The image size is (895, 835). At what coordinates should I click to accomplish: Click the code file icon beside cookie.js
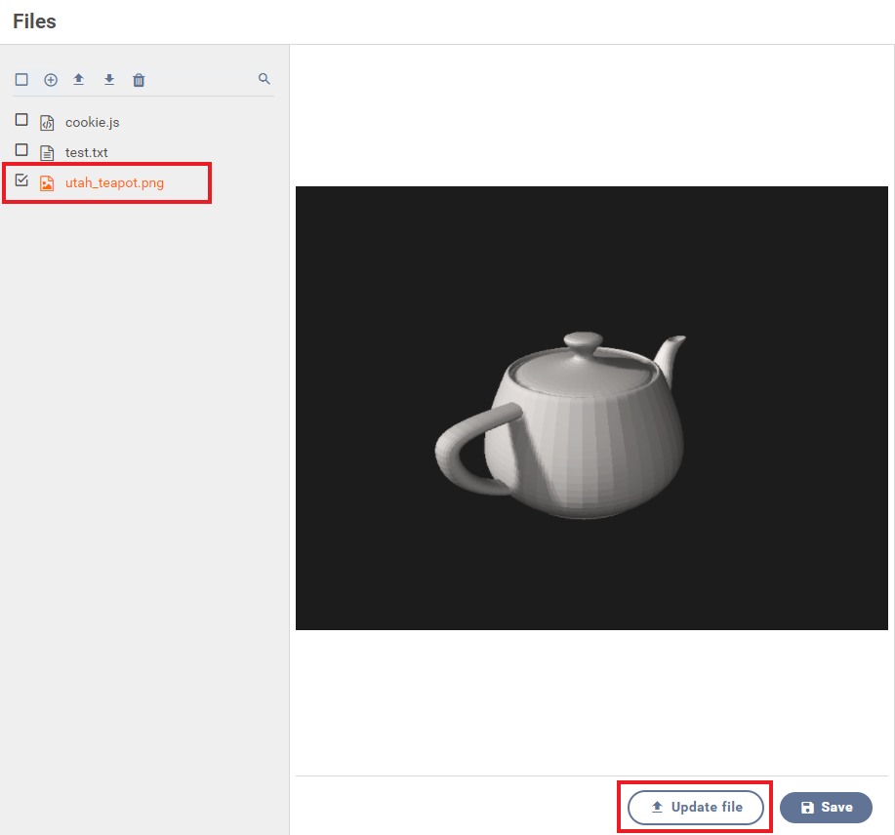point(47,123)
